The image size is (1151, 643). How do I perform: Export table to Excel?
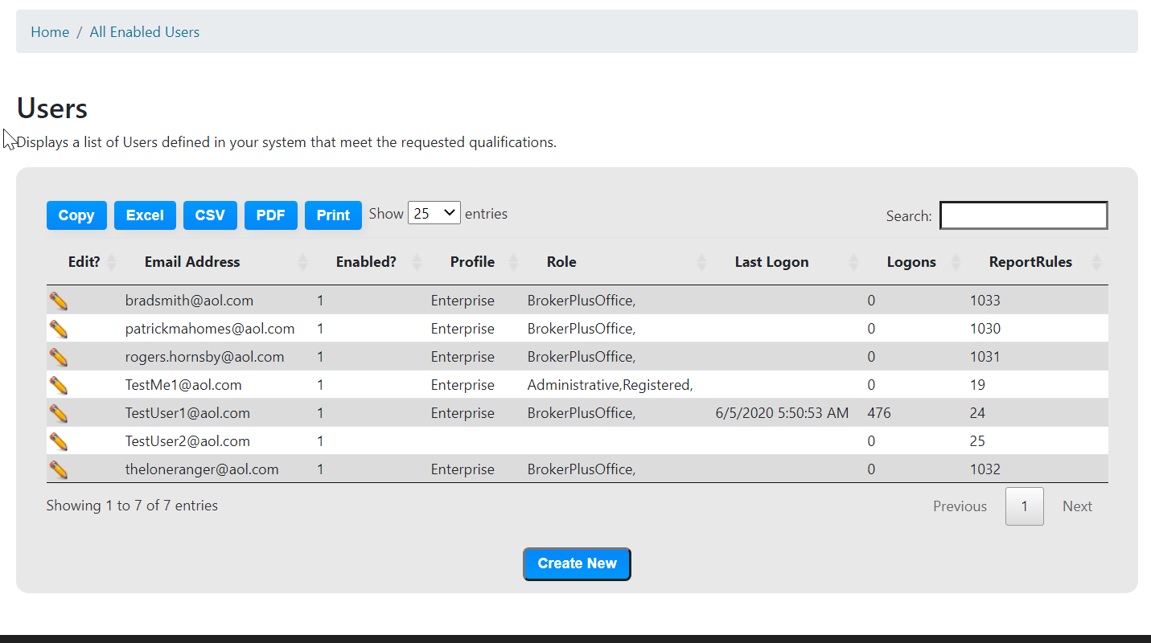pos(145,215)
